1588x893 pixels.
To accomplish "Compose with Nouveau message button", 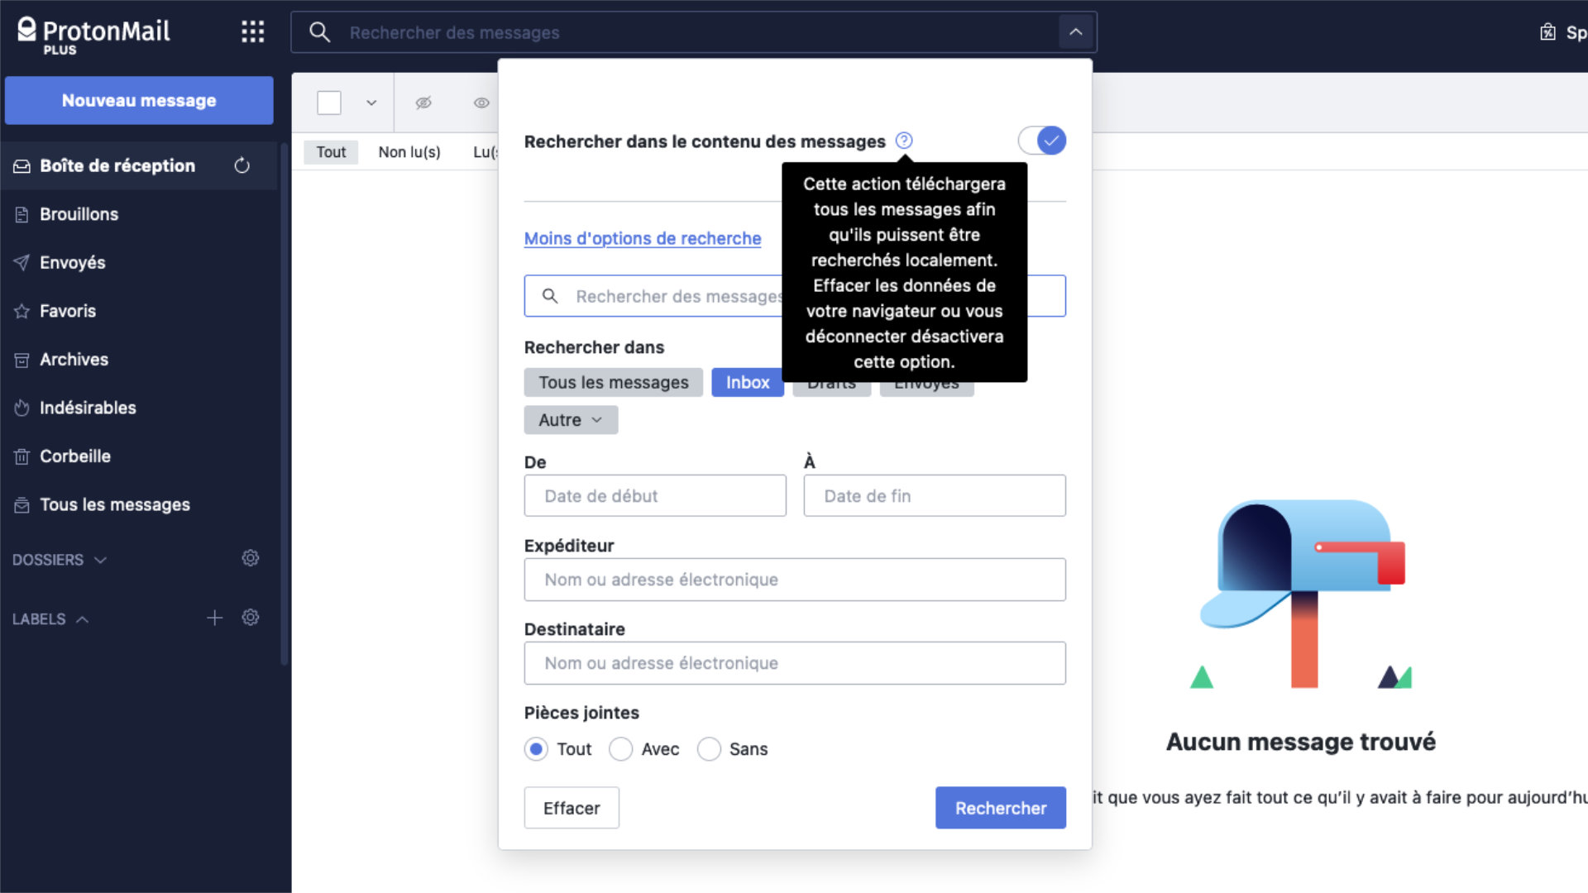I will point(139,101).
